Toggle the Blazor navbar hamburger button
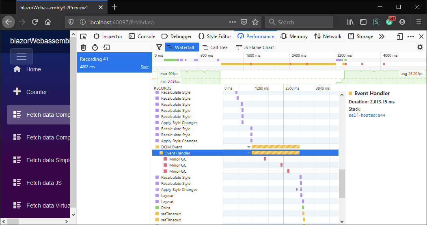The width and height of the screenshot is (427, 225). 22,56
